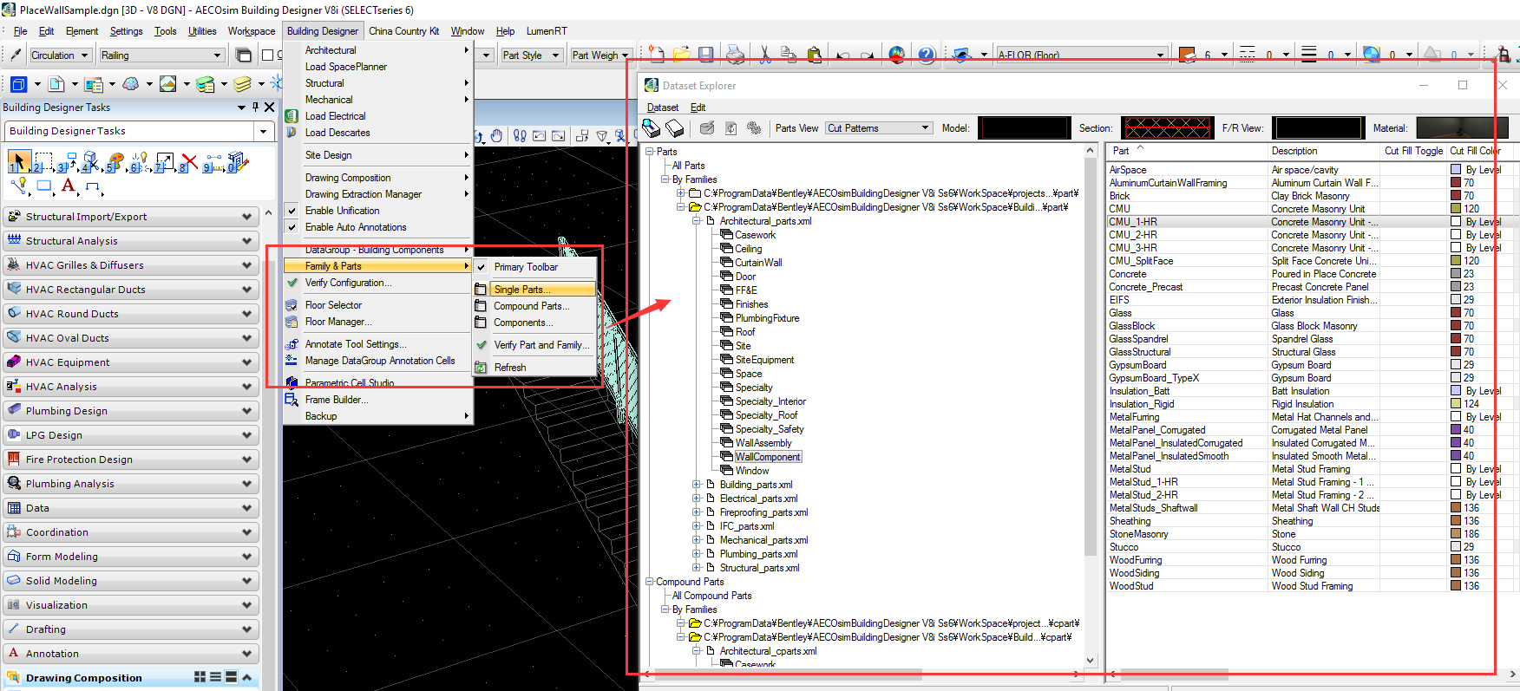Click the gears icon in Dataset Explorer toolbar
The image size is (1520, 691).
pyautogui.click(x=754, y=128)
